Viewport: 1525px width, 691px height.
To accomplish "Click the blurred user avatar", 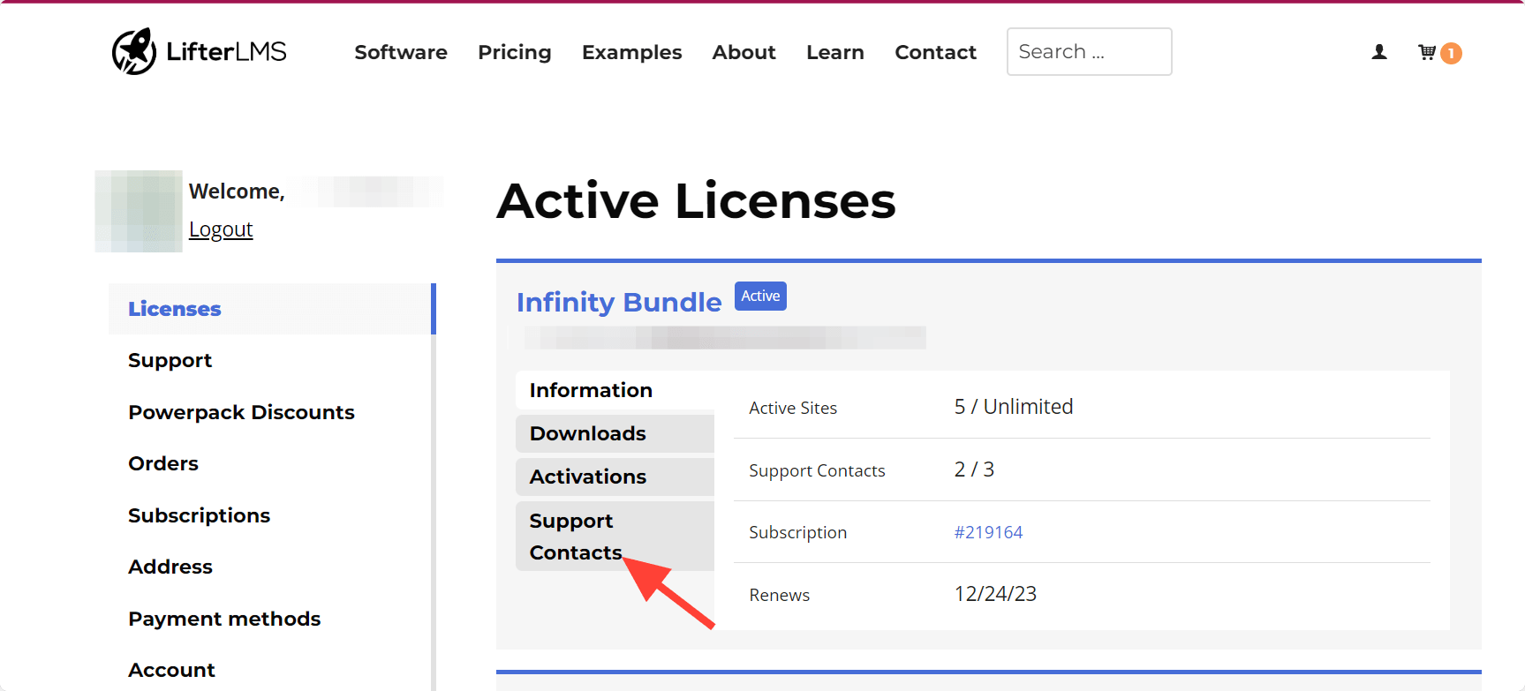I will tap(139, 212).
